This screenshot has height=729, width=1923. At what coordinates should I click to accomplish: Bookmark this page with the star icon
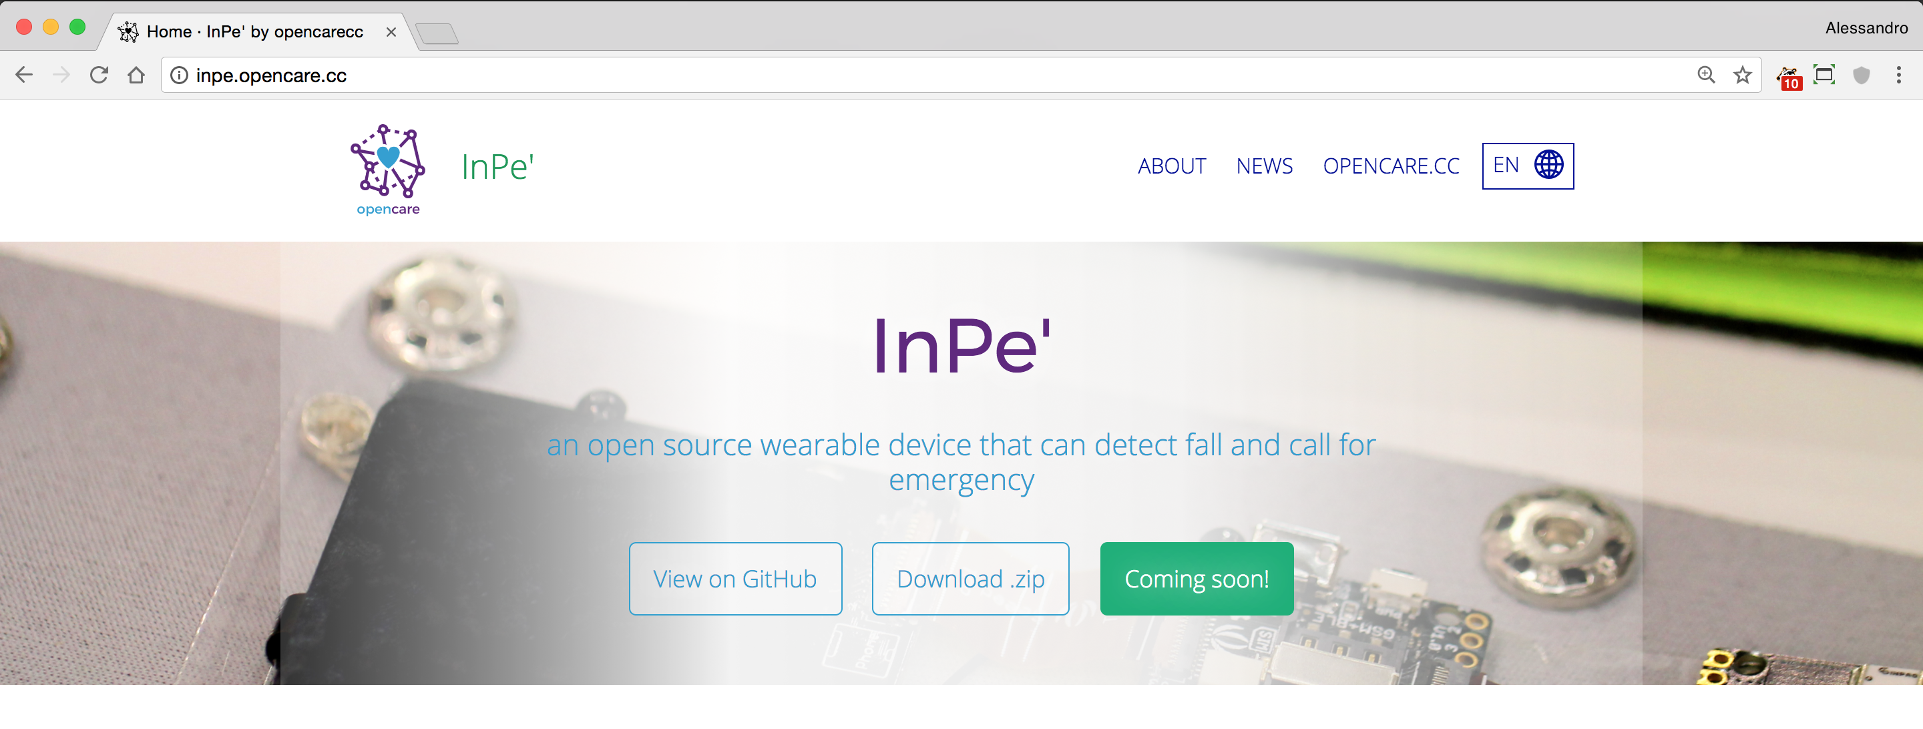point(1742,75)
